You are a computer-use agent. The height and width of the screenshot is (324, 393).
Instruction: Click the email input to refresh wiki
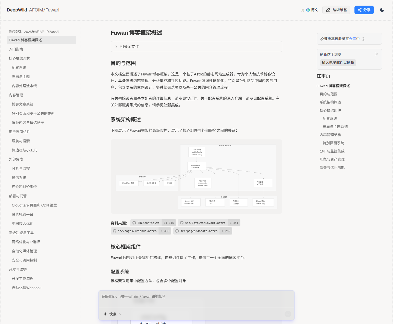338,63
